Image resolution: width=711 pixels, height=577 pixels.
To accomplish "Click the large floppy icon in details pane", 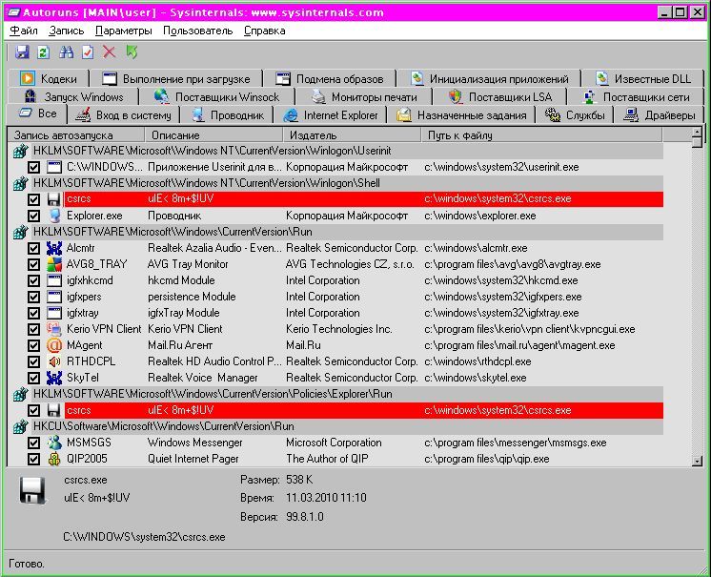I will 32,490.
